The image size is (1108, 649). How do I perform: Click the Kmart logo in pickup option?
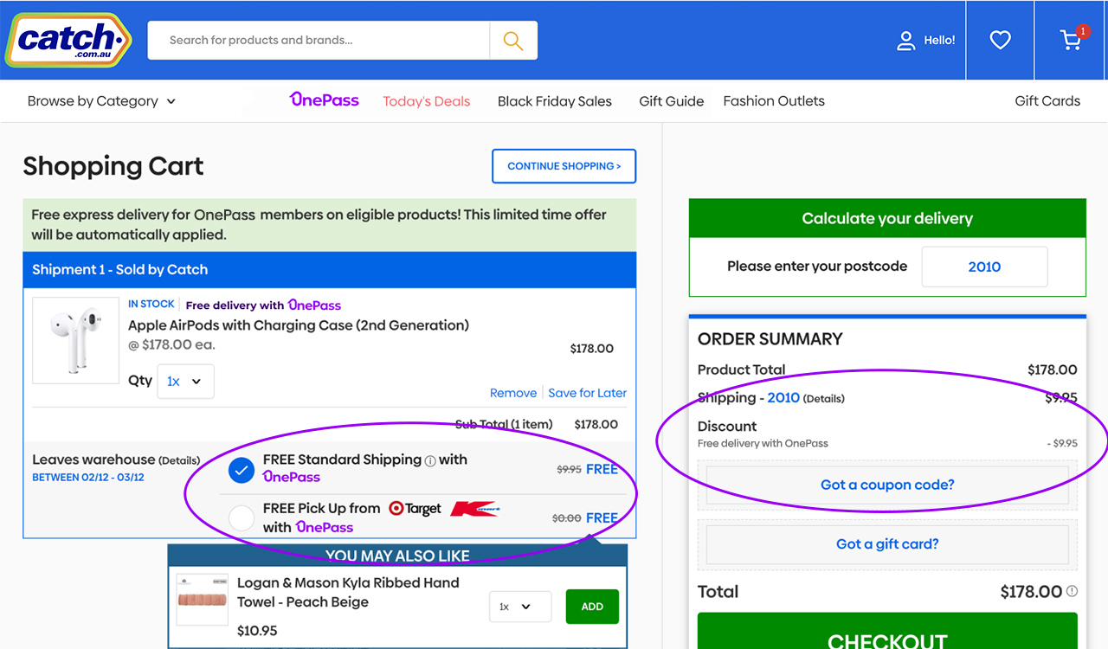(x=474, y=509)
